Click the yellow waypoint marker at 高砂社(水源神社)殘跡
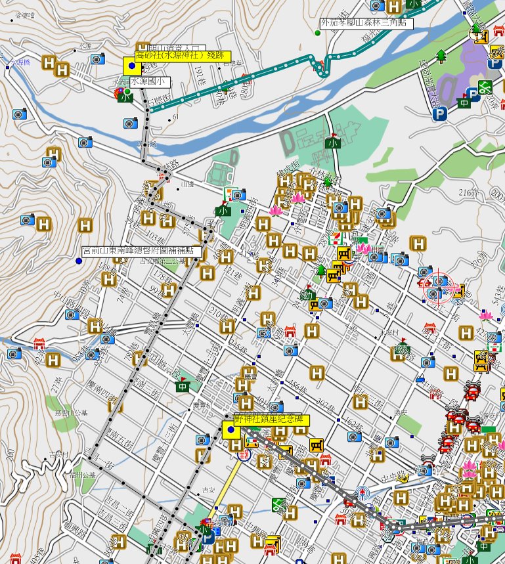505x564 pixels. coord(132,66)
